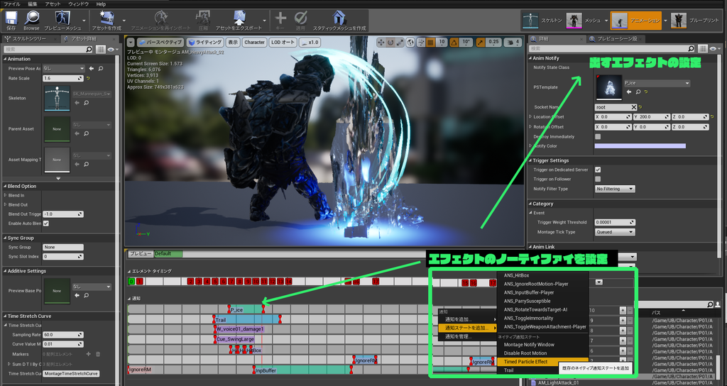Click the Perspective (パースペクティブ) viewport button

coord(160,42)
